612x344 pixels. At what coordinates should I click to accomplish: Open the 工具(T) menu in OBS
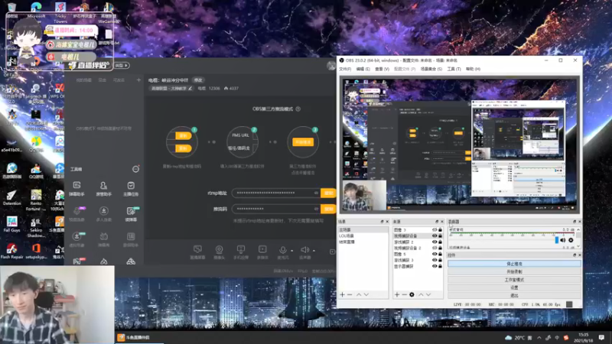coord(454,69)
